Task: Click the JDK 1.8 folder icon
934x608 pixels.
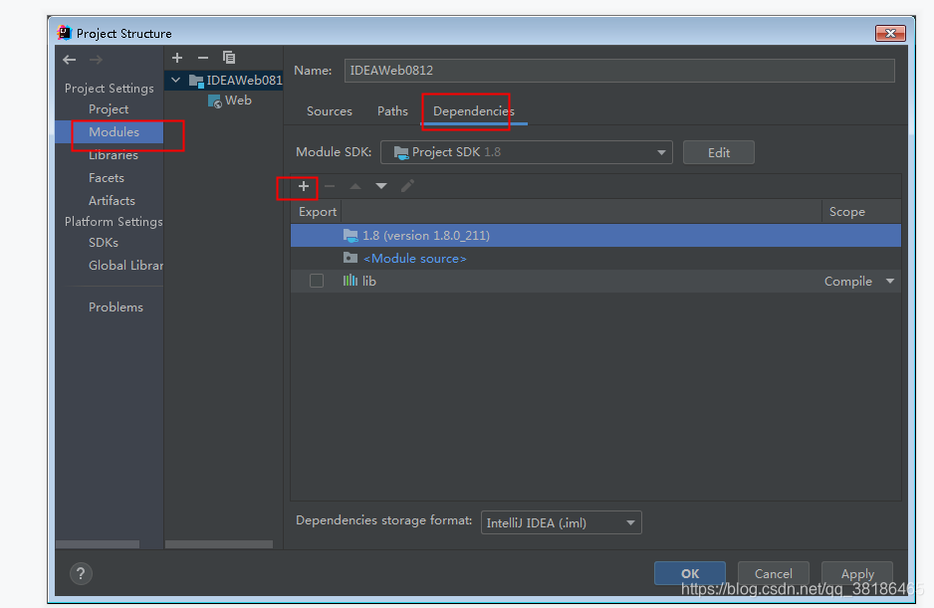Action: pos(350,235)
